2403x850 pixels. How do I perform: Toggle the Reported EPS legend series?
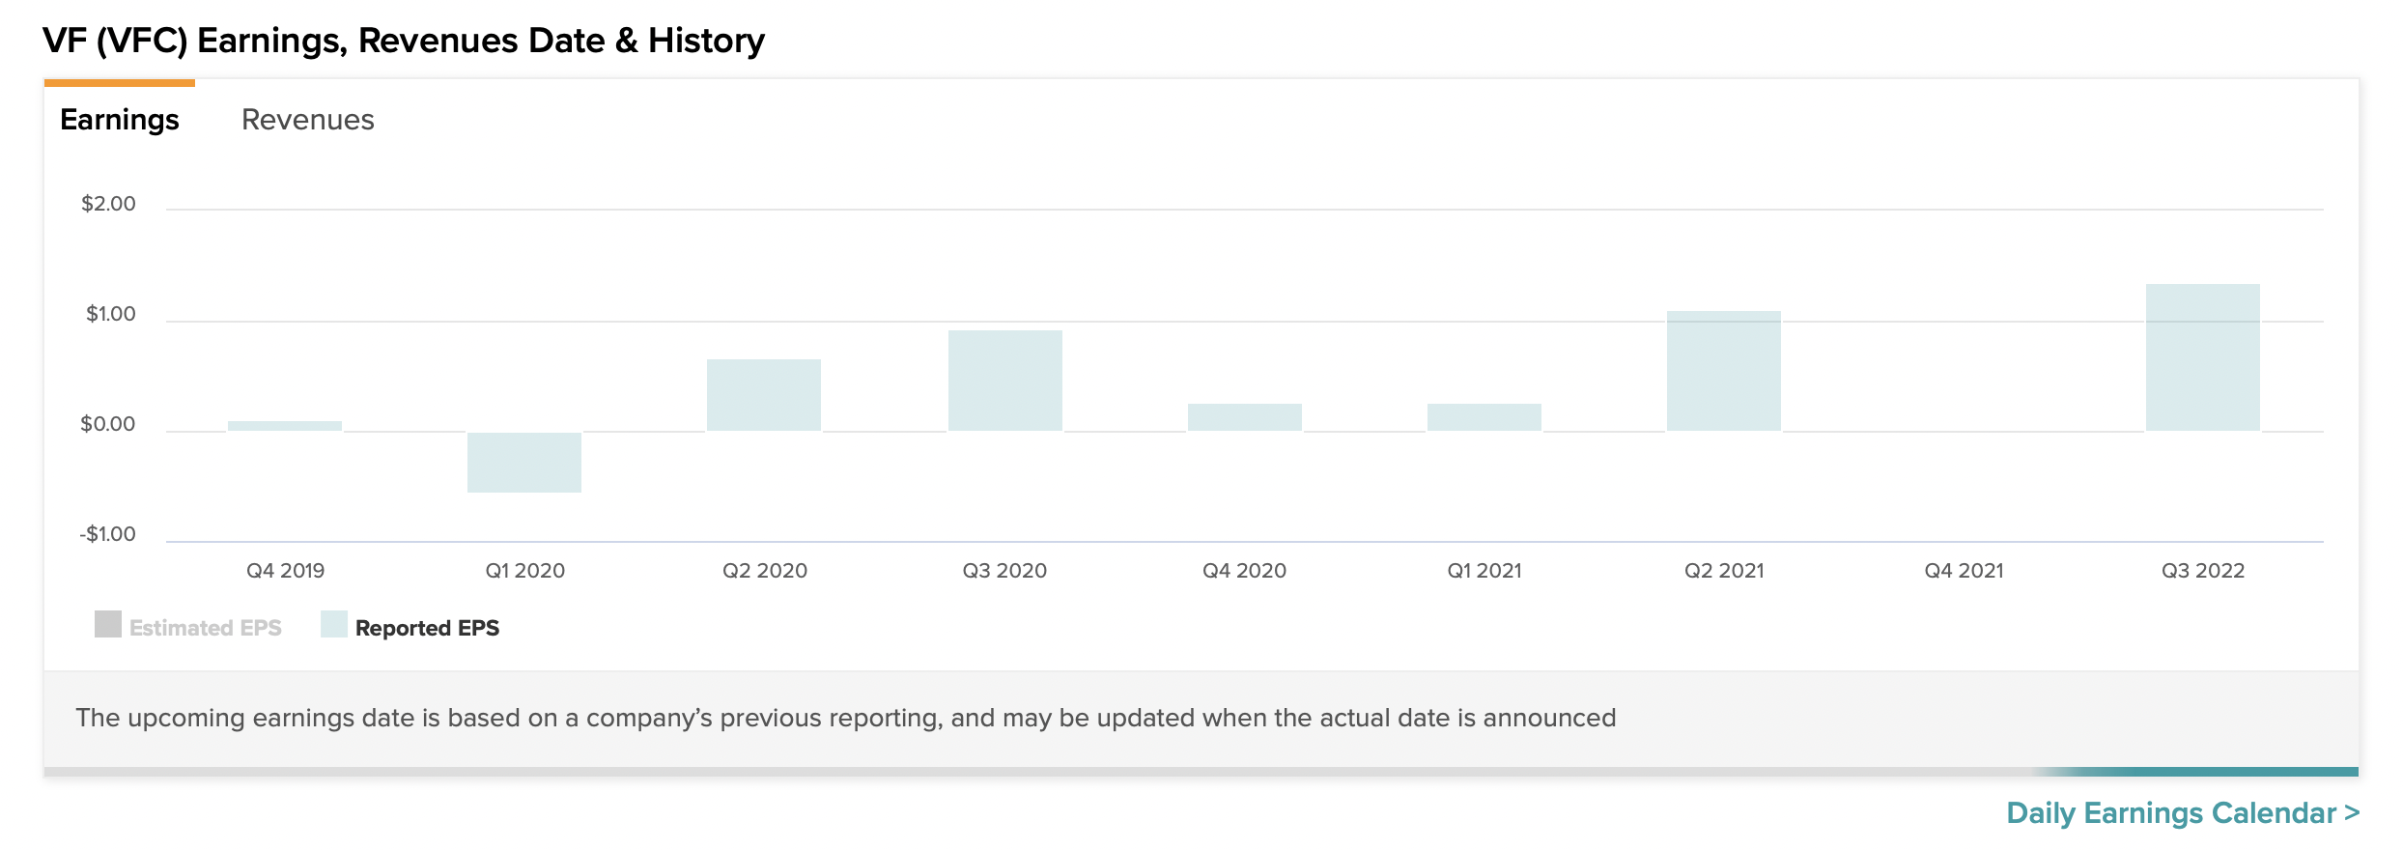click(410, 627)
